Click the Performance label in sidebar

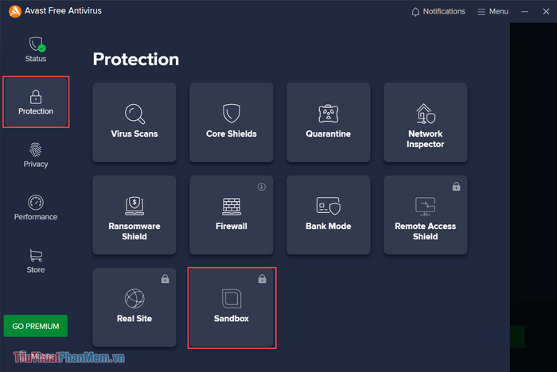click(36, 217)
